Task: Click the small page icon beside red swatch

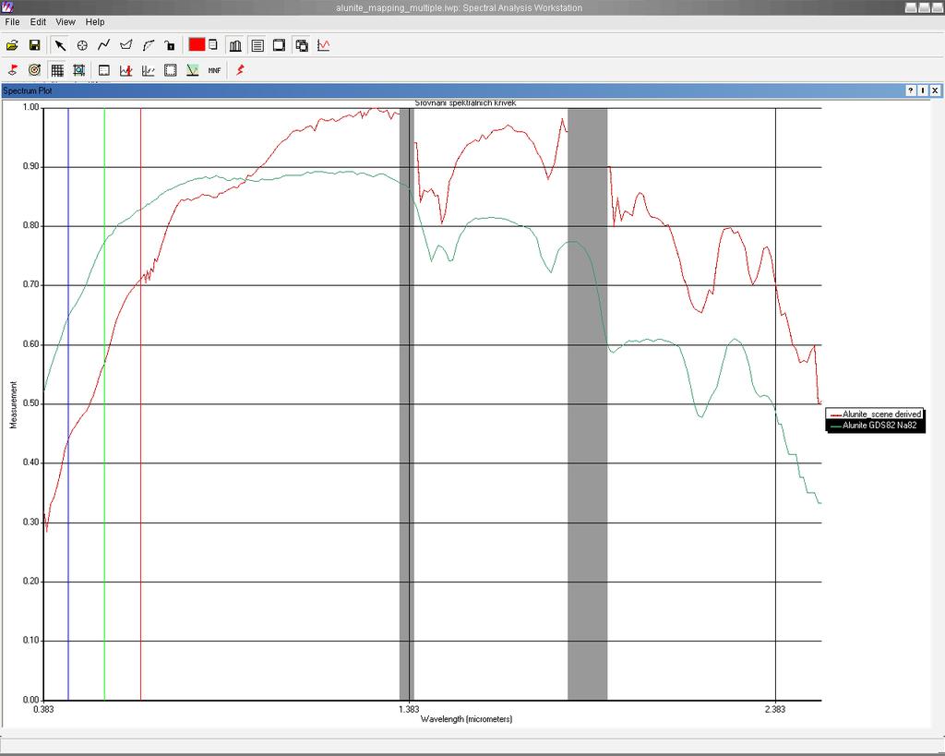Action: click(213, 44)
